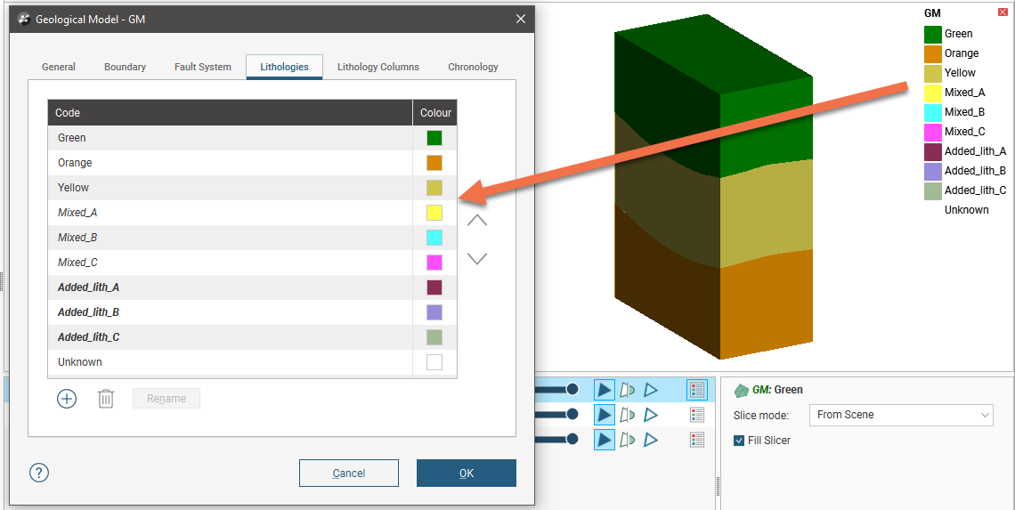Click the add lithology plus icon

click(67, 399)
